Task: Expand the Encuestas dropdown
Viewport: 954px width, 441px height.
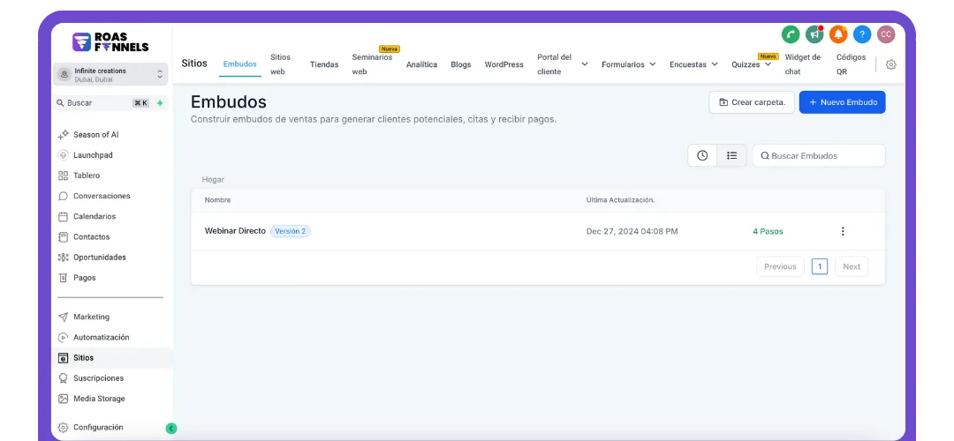Action: tap(715, 64)
